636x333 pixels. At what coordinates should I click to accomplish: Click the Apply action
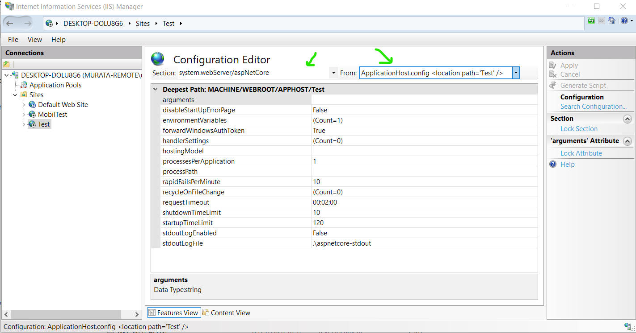point(569,66)
